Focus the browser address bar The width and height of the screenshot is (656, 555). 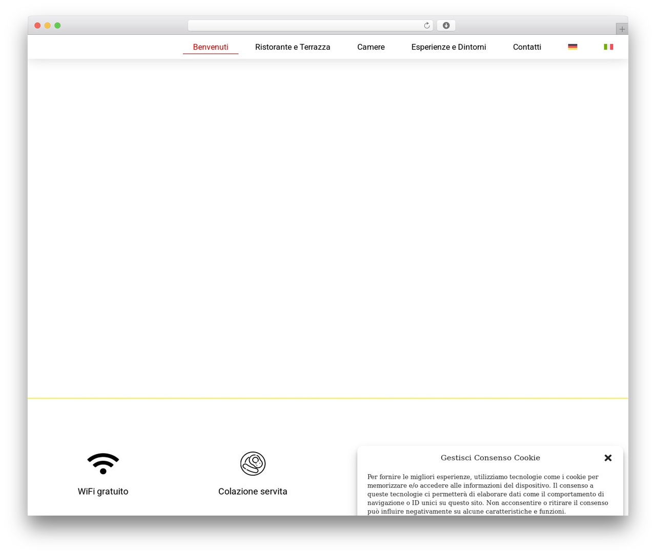[310, 26]
